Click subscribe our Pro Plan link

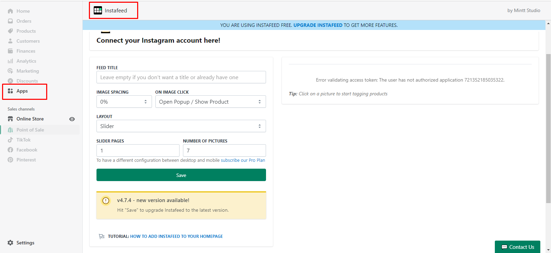point(243,160)
